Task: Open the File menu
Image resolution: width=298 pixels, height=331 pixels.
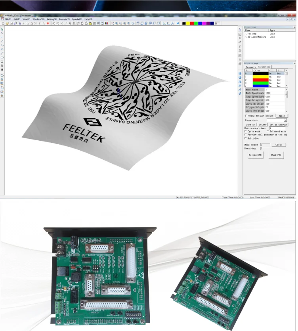Action: click(x=8, y=19)
